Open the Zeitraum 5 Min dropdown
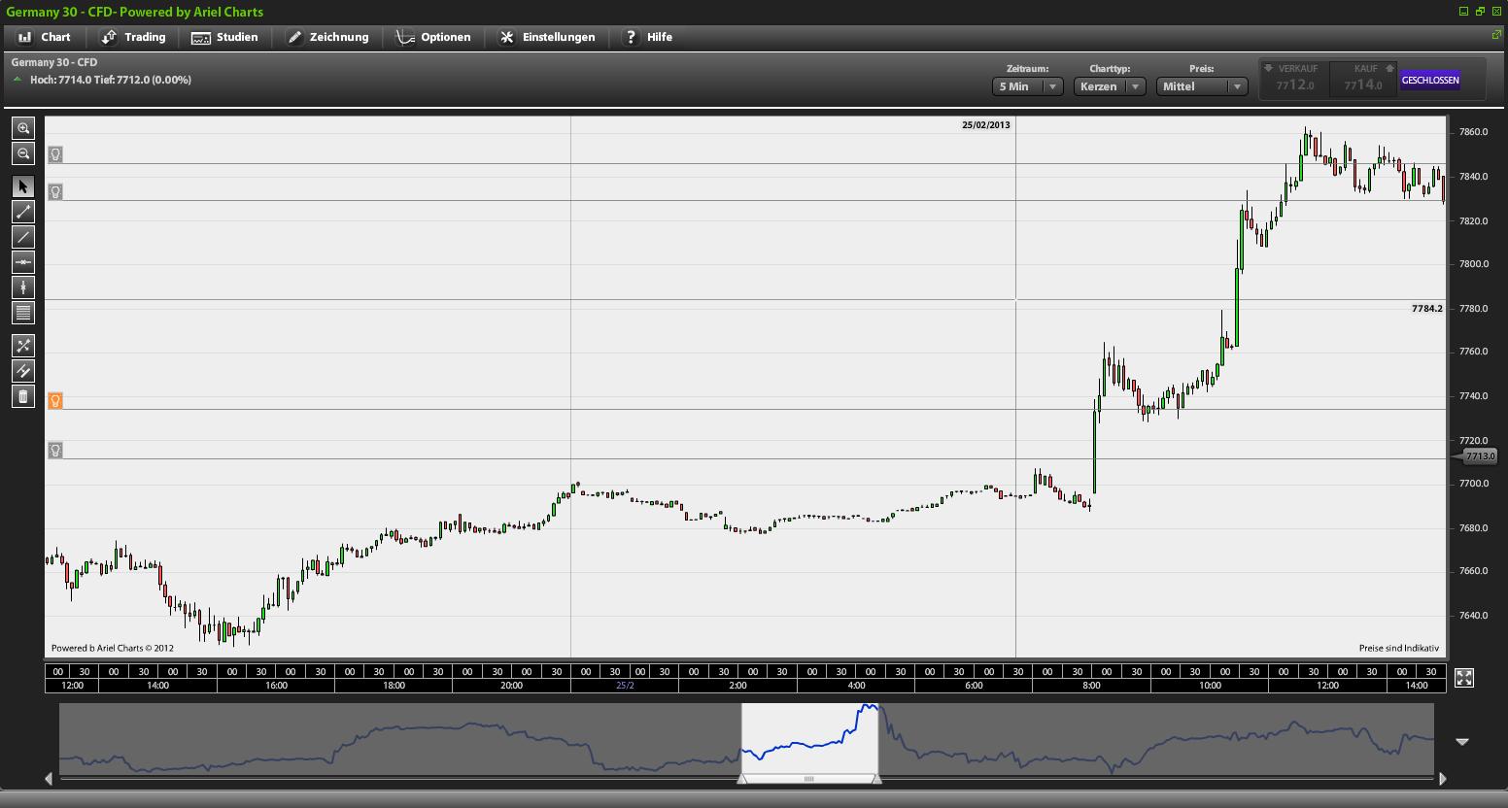The width and height of the screenshot is (1508, 808). 1027,86
